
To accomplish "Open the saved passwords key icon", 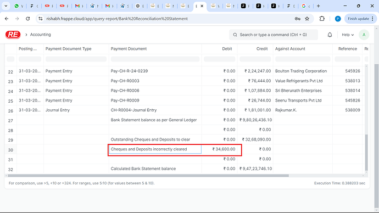I will point(298,19).
